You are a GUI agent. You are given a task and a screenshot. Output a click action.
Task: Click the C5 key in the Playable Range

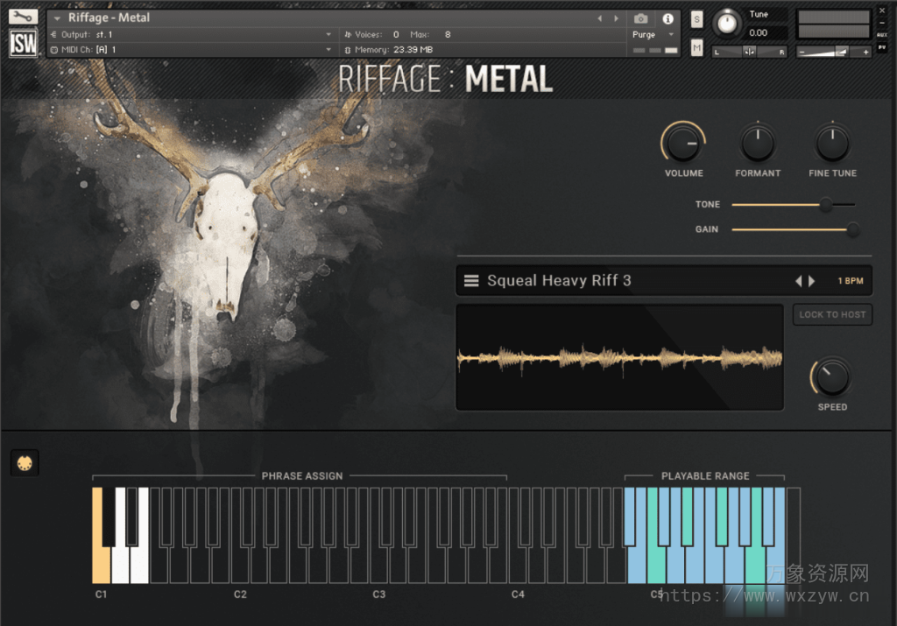tap(656, 560)
